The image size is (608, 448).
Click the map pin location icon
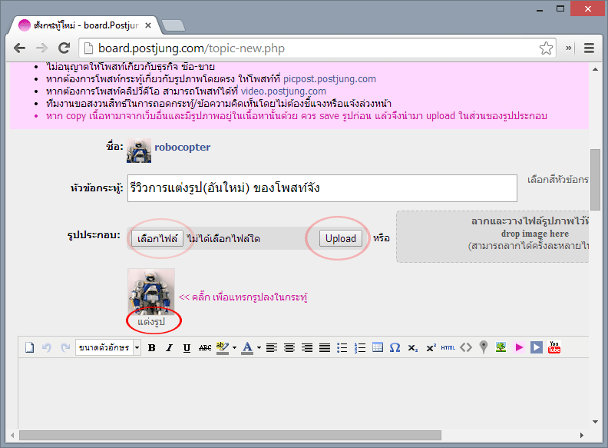coord(483,347)
